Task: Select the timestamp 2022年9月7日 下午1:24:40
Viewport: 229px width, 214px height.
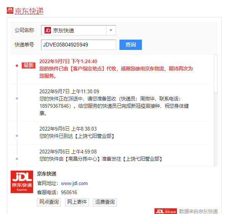Action: (x=68, y=61)
